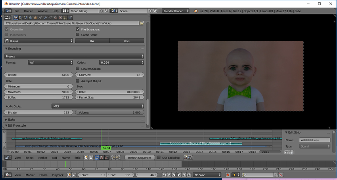Disable the File Extensions checkbox
The width and height of the screenshot is (337, 180).
(78, 29)
